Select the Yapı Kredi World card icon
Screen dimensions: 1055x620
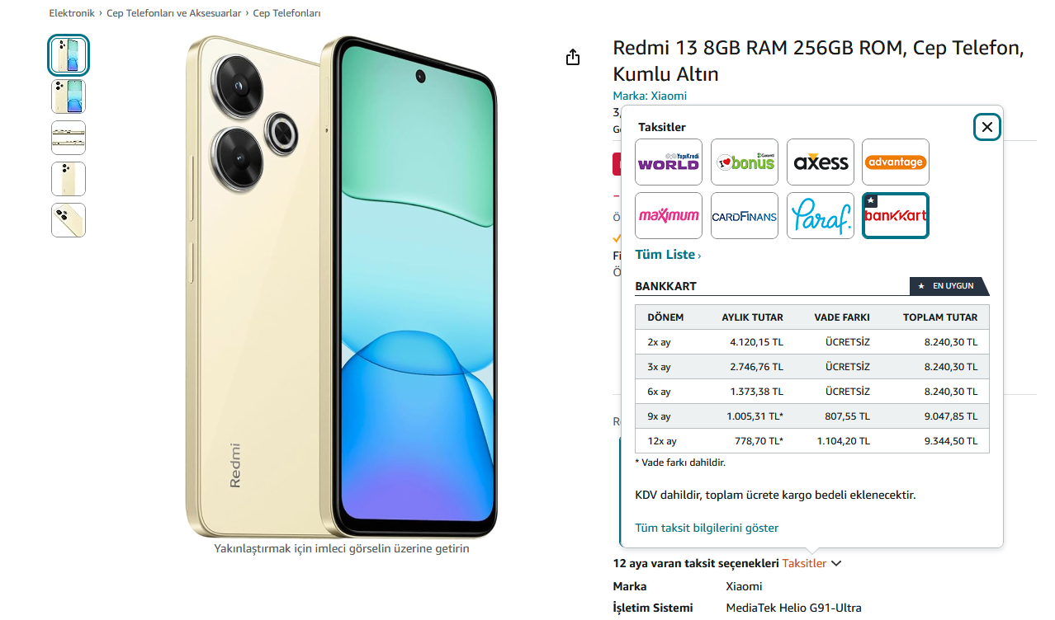click(x=669, y=162)
